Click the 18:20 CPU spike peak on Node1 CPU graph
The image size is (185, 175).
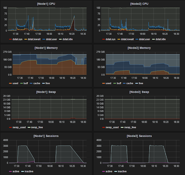74,16
